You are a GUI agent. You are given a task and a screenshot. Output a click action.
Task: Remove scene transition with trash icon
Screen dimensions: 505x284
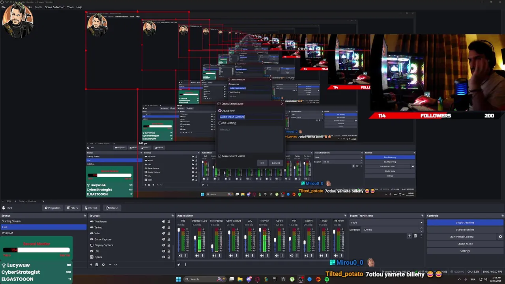pos(415,236)
